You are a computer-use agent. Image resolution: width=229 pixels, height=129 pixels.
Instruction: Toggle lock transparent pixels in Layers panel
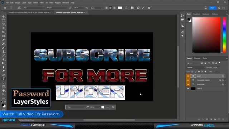click(x=193, y=72)
